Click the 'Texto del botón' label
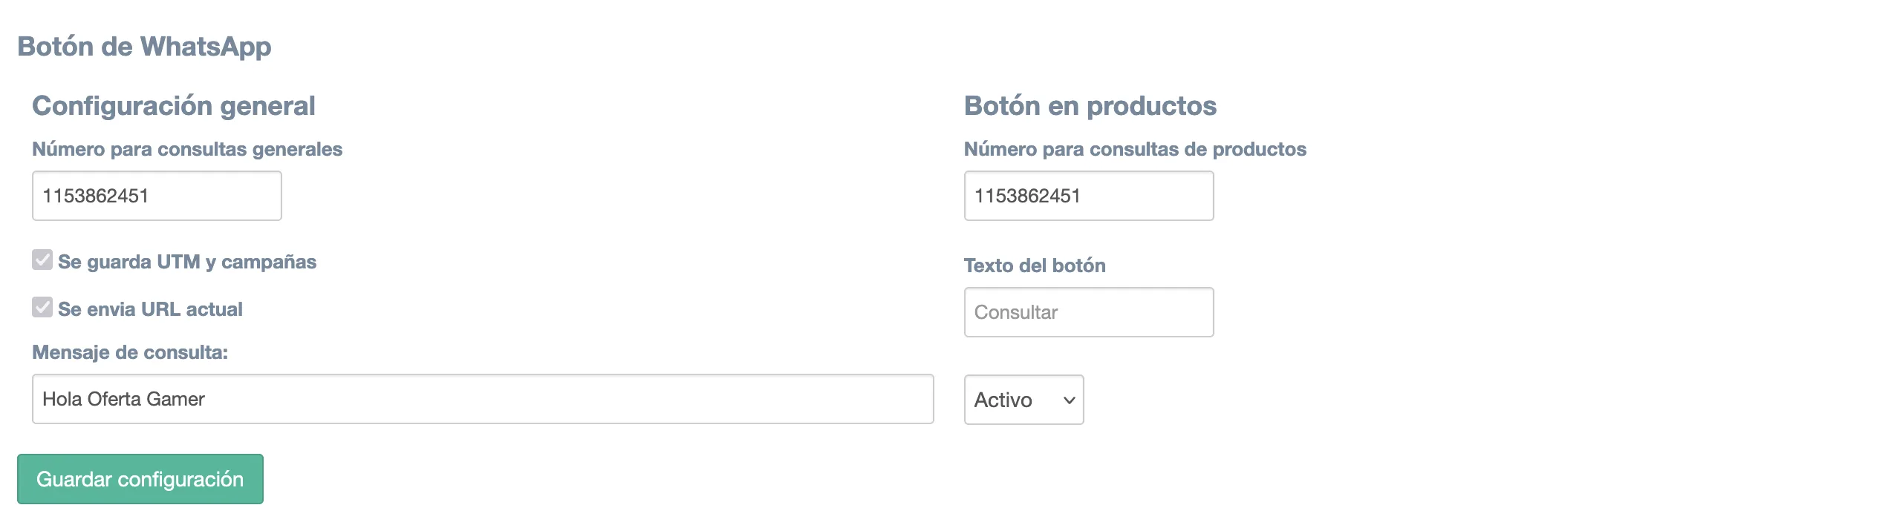Image resolution: width=1894 pixels, height=525 pixels. click(x=1035, y=265)
